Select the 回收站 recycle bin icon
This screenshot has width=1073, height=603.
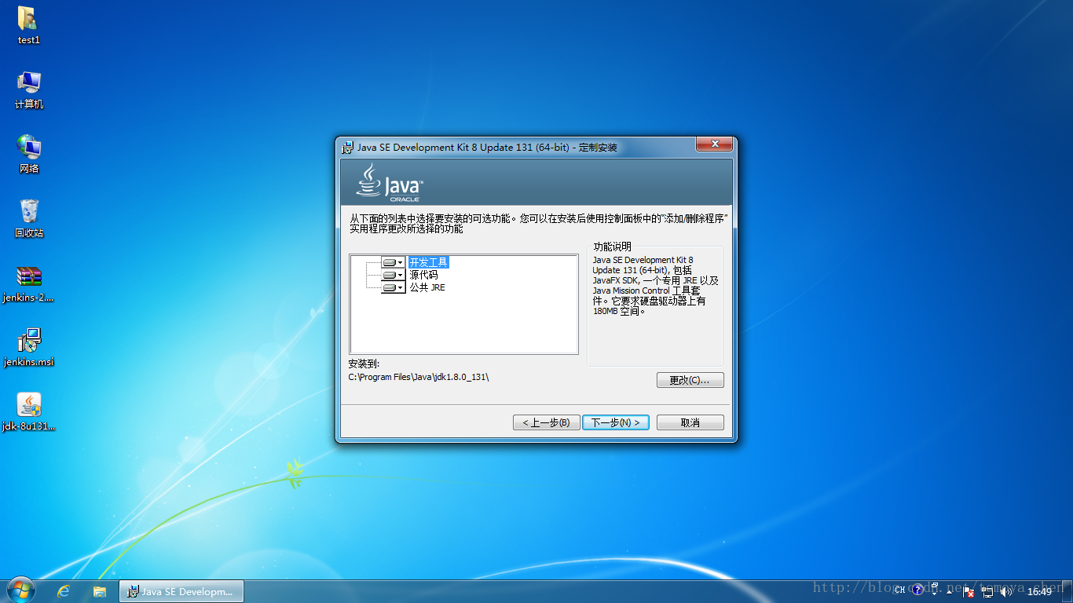click(29, 218)
